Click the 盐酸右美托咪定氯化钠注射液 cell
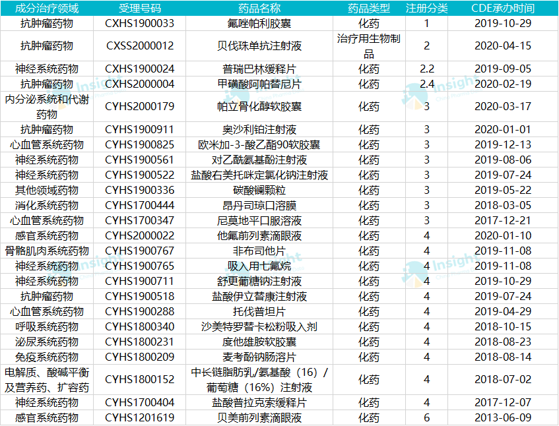The image size is (559, 426). (x=259, y=175)
